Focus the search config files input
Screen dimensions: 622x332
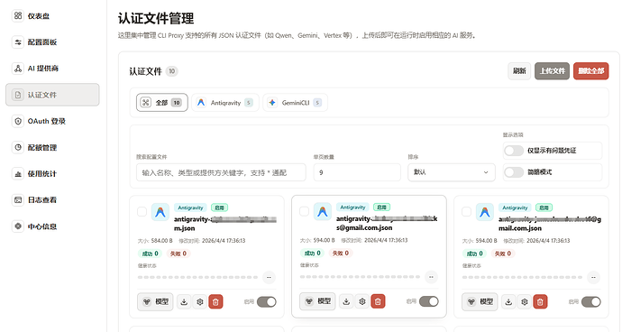tap(221, 172)
